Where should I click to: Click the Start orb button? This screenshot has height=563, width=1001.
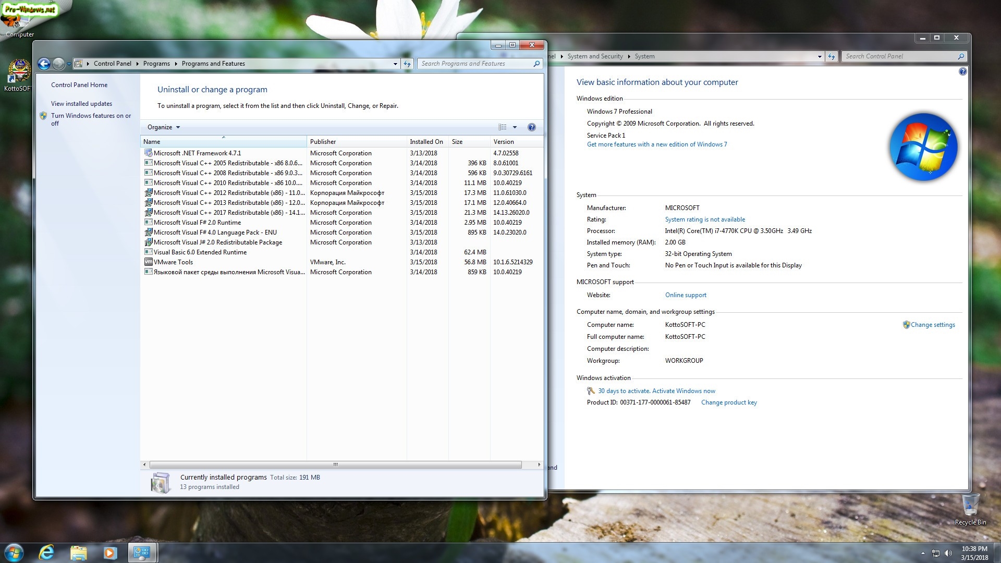coord(14,553)
